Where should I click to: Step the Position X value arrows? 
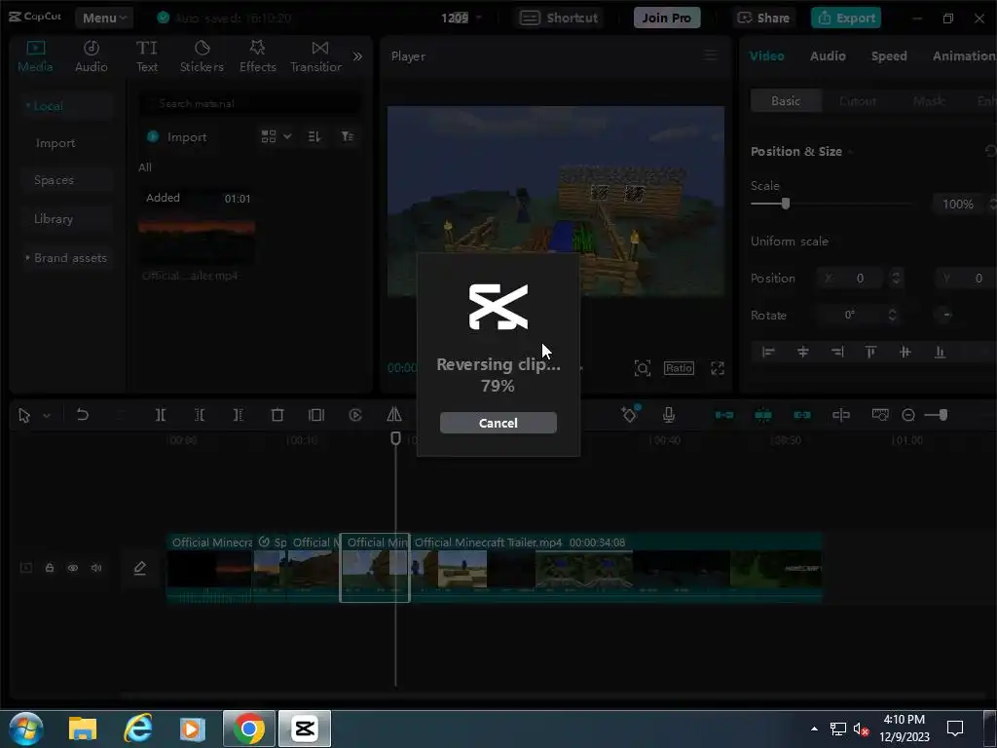pos(896,278)
